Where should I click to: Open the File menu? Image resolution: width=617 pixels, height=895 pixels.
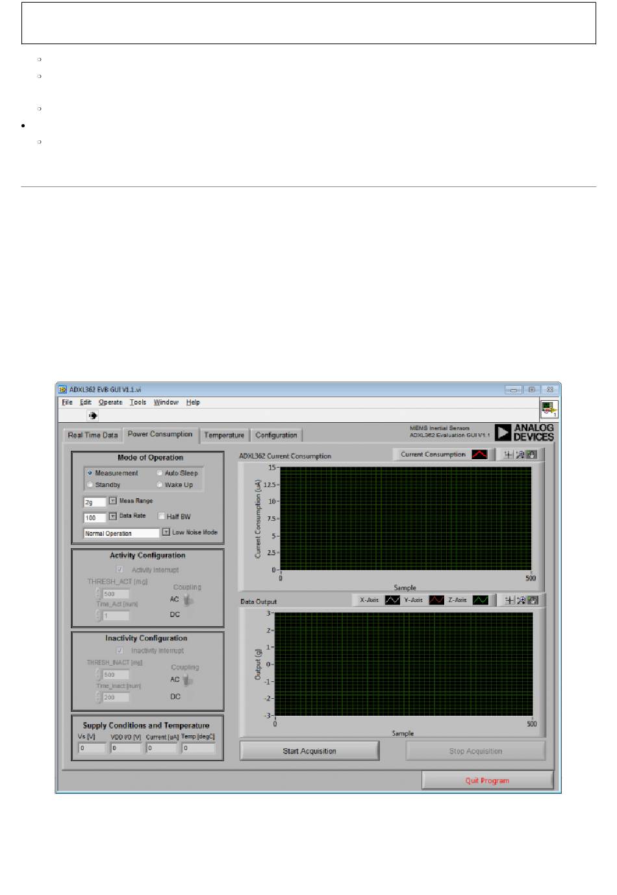(67, 403)
